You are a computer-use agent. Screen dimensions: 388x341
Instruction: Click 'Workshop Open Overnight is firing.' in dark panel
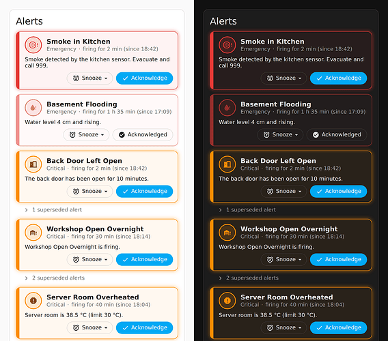point(266,247)
